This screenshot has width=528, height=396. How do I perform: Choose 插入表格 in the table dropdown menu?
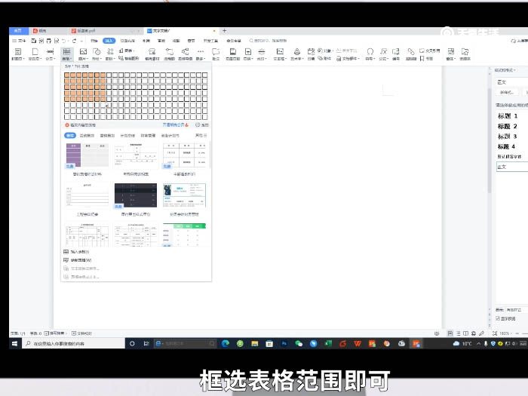click(x=76, y=252)
